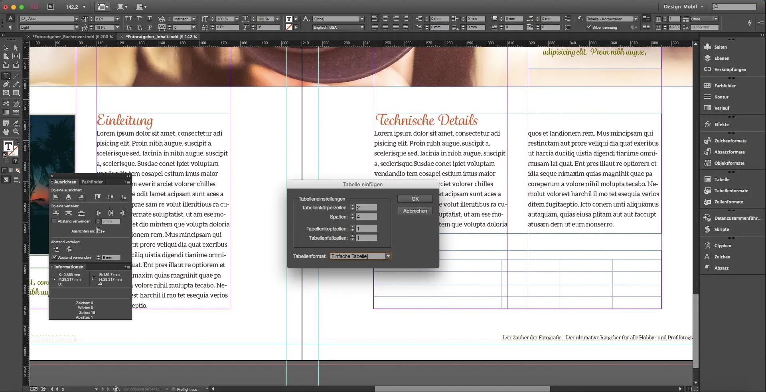Image resolution: width=766 pixels, height=392 pixels.
Task: Confirm table insertion with OK
Action: (415, 199)
